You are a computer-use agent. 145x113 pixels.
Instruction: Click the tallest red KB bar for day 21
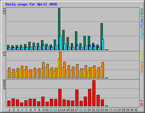(94, 93)
